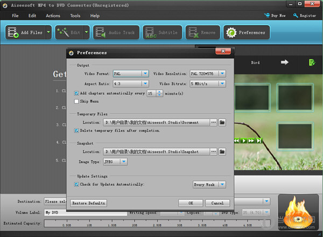Screen dimensions: 323x237
Task: Click the Temporary Files location path field
Action: click(x=156, y=122)
